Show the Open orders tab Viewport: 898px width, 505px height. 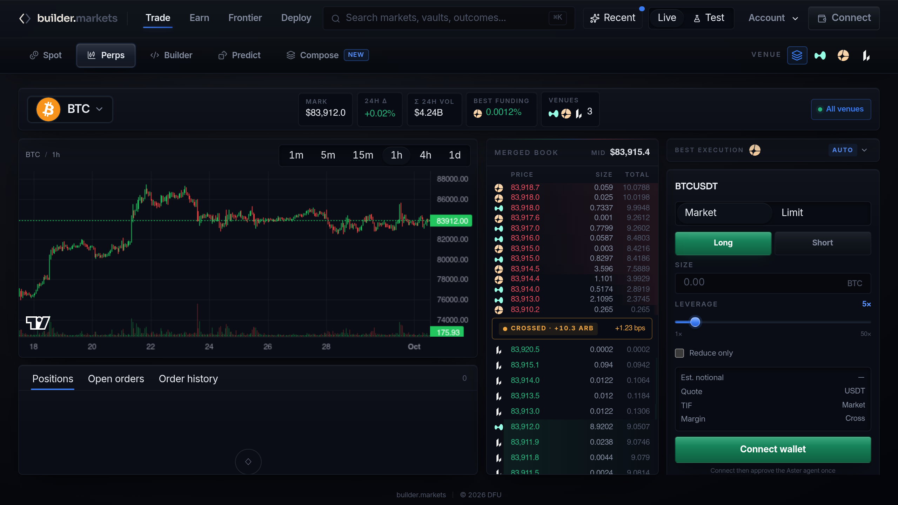116,379
